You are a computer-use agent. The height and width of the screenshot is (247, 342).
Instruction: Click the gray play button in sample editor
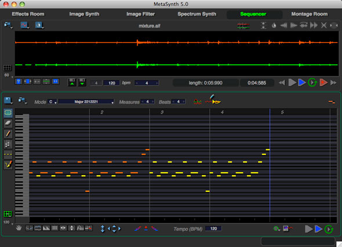pos(292,83)
